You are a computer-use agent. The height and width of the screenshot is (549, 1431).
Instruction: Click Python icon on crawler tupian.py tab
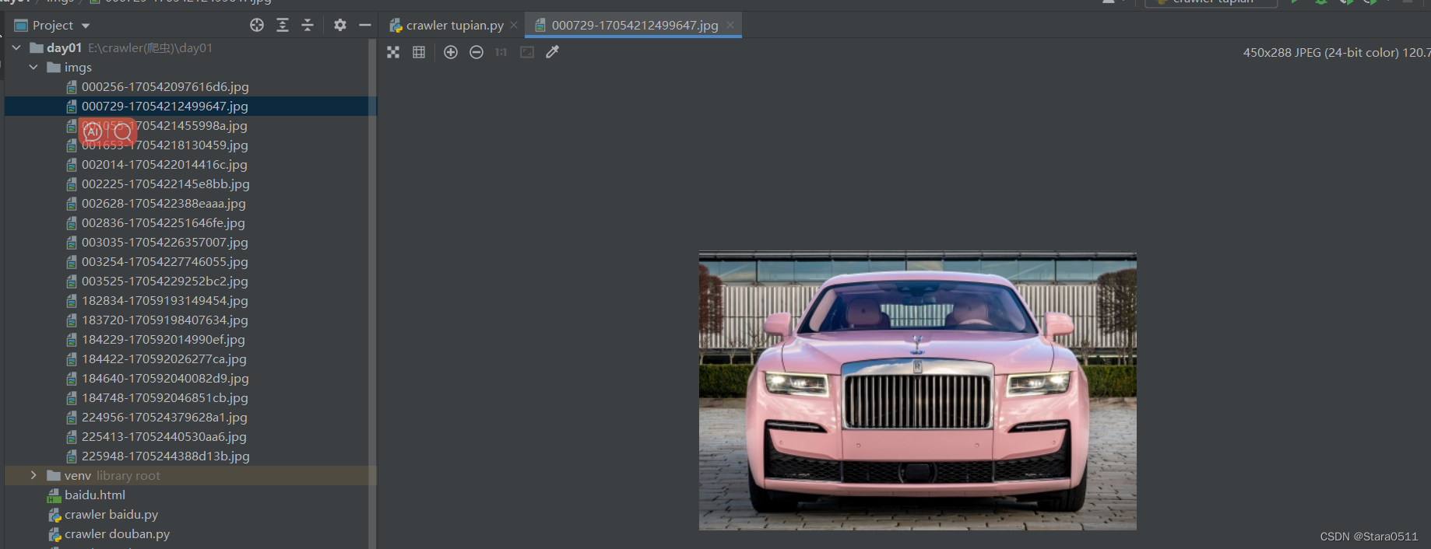396,26
